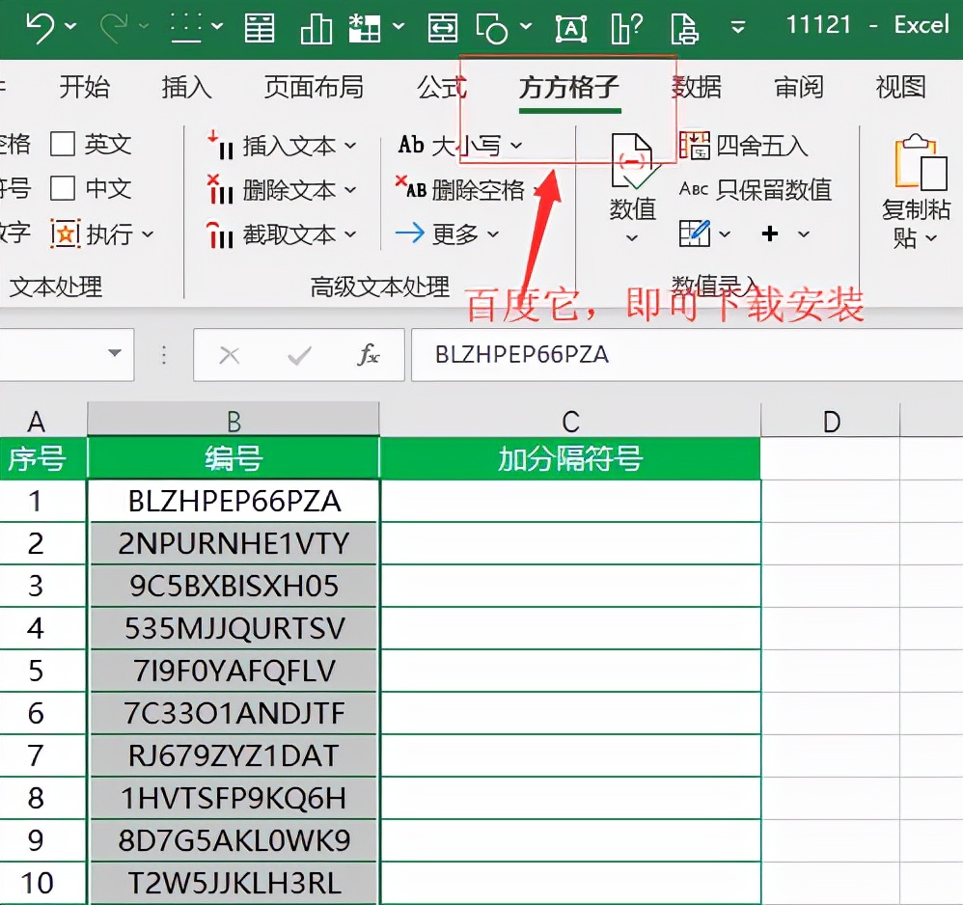Open the 视图 tab
Image resolution: width=963 pixels, height=905 pixels.
(x=900, y=87)
